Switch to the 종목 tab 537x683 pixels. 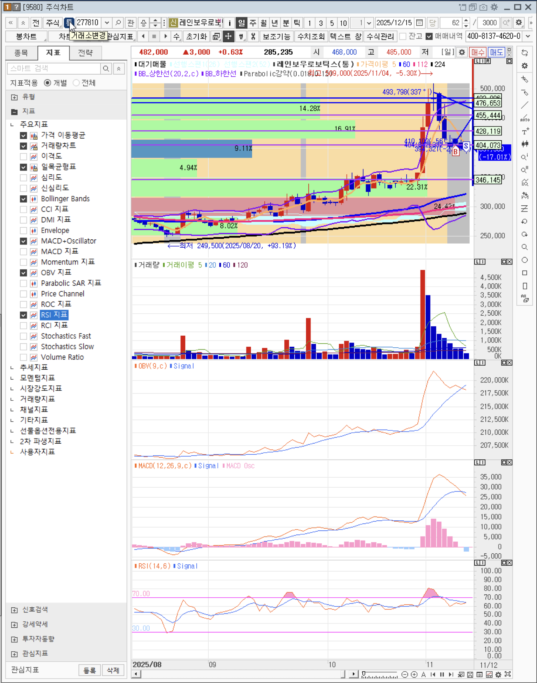21,53
